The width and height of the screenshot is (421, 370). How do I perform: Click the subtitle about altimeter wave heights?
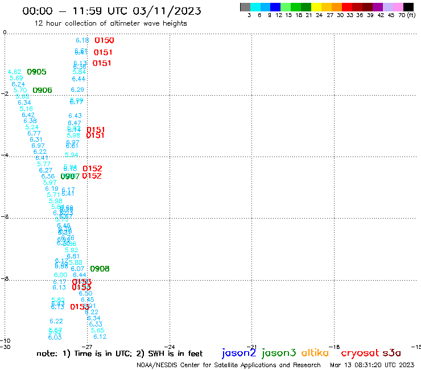110,23
